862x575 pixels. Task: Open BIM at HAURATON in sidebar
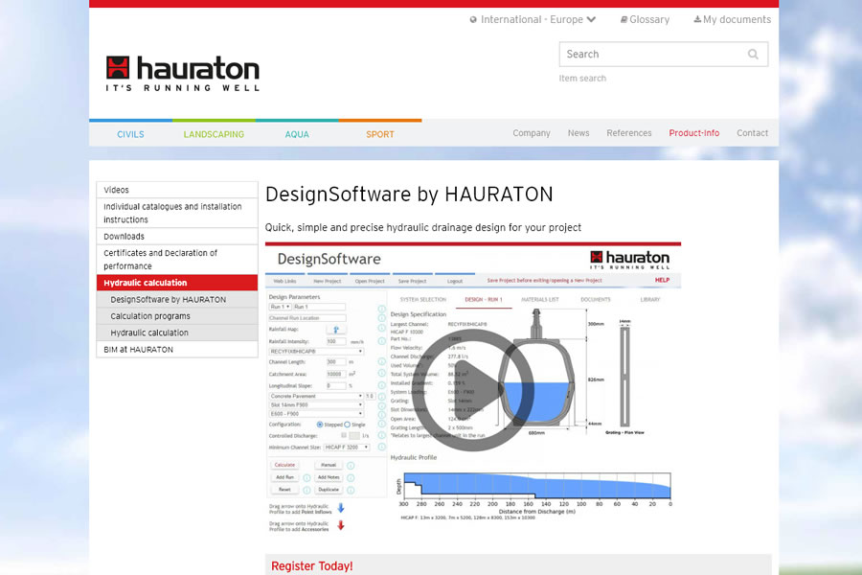(x=177, y=350)
